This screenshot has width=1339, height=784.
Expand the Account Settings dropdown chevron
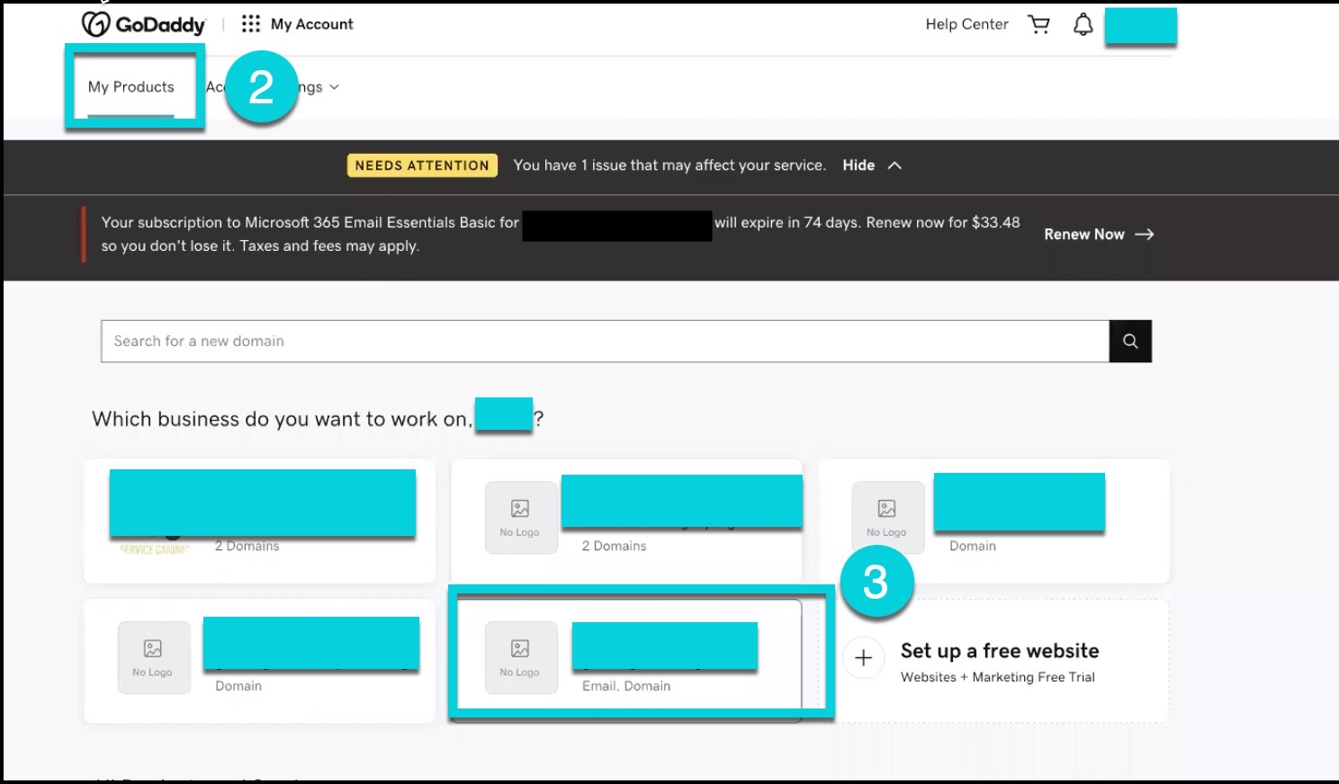pyautogui.click(x=335, y=87)
